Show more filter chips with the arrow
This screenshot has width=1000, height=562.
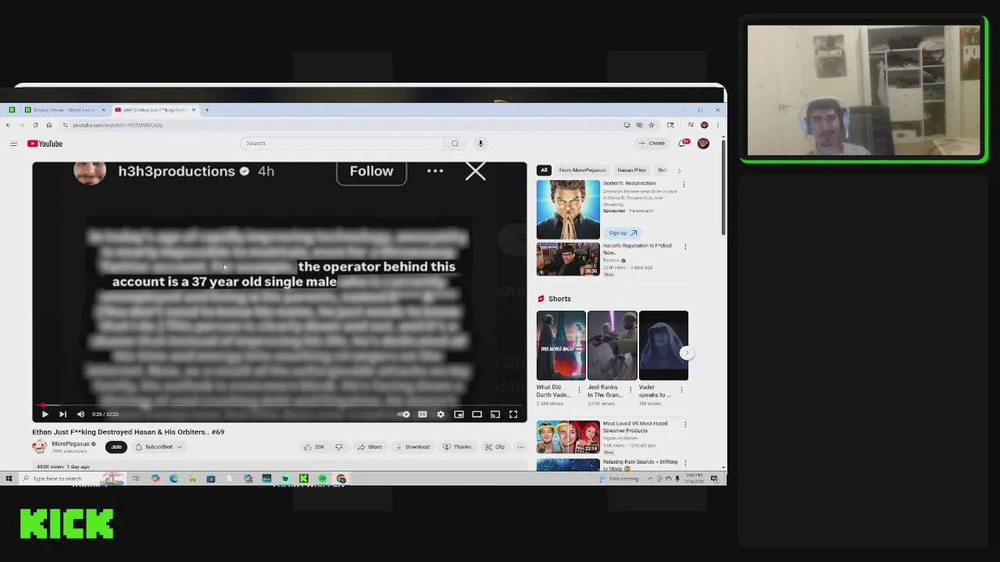click(679, 170)
